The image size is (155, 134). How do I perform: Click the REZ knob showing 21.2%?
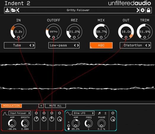pyautogui.click(x=74, y=32)
